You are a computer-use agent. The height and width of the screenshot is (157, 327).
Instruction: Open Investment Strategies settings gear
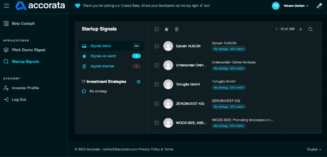click(138, 82)
